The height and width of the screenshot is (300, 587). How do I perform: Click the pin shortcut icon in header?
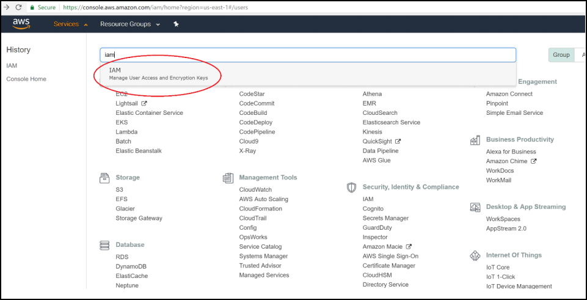[x=177, y=24]
